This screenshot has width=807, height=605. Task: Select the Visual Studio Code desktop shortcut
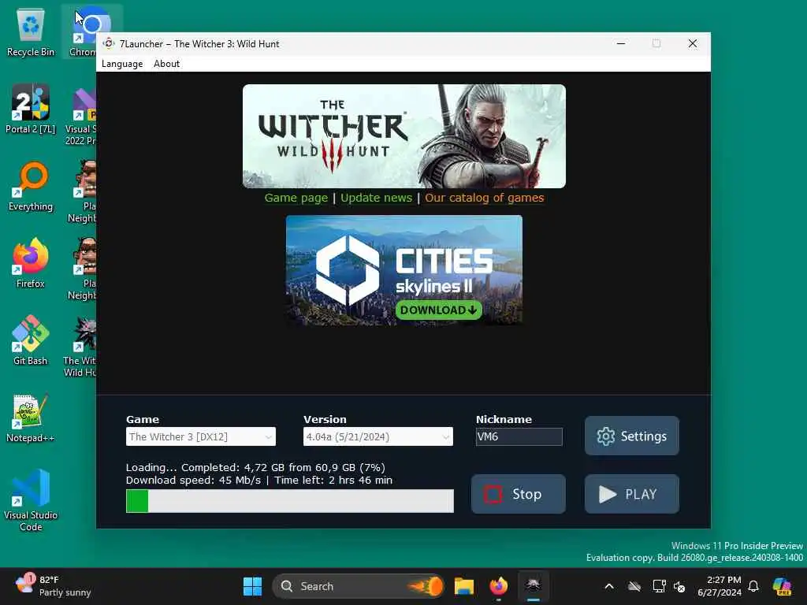(31, 500)
